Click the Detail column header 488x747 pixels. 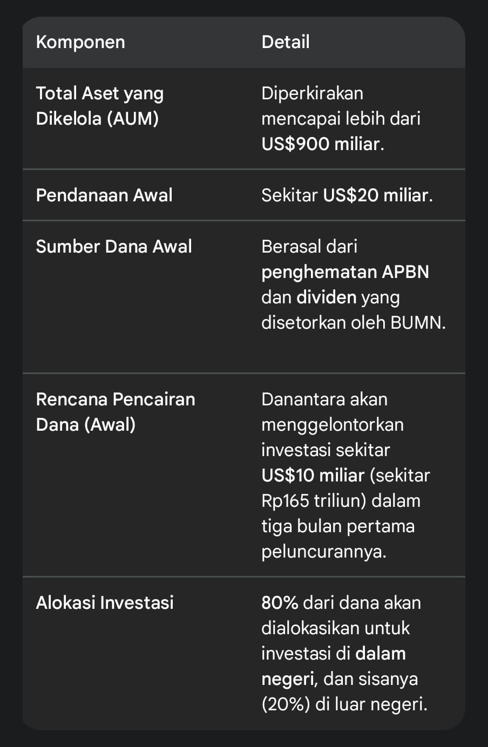click(285, 42)
